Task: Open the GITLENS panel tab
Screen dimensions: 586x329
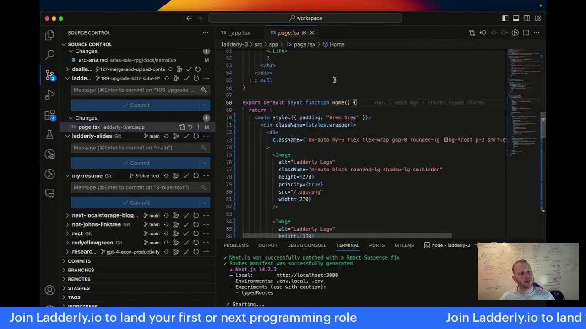Action: [404, 245]
